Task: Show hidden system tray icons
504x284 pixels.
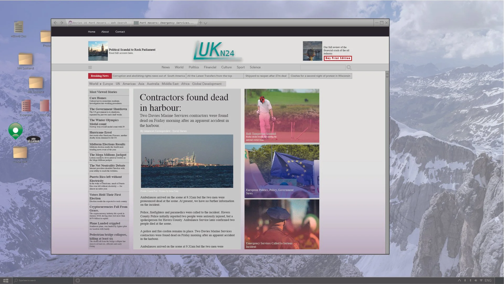Action: pos(459,281)
